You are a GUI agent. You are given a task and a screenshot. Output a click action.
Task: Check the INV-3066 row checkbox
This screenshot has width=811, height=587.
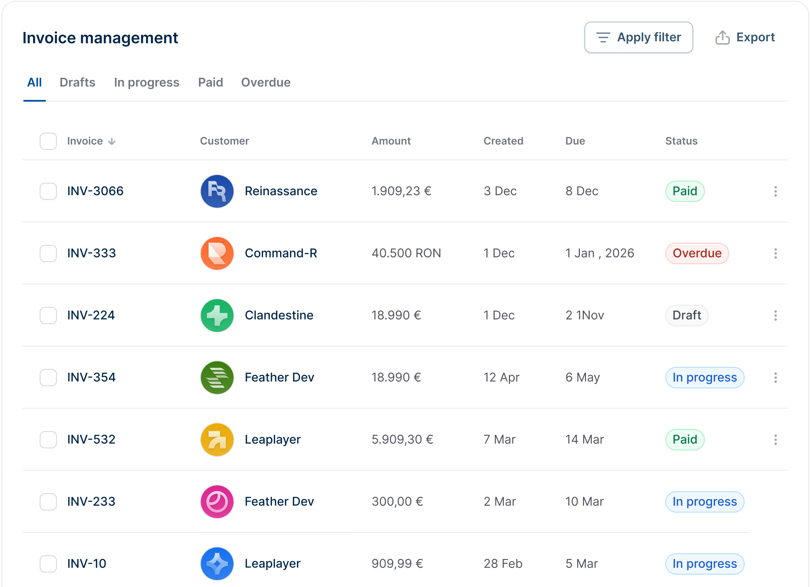pos(48,191)
